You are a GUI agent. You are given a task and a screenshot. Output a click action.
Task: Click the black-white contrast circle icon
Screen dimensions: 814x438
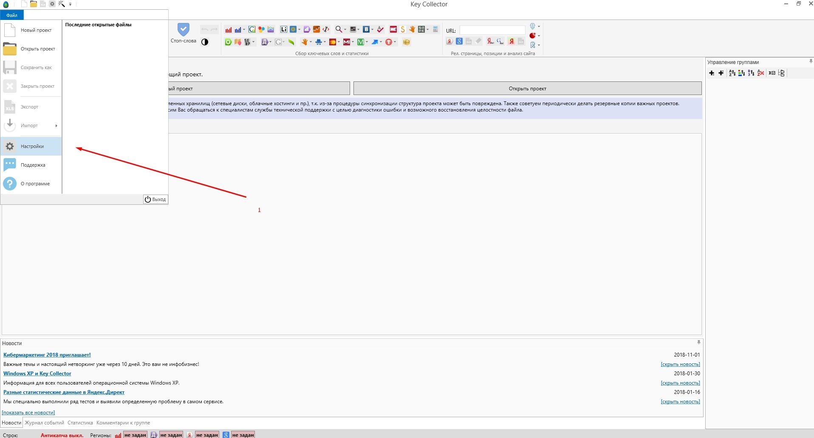pyautogui.click(x=205, y=42)
